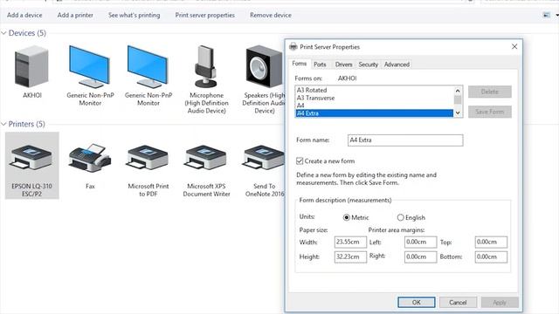Click Add a device in the toolbar
Image resolution: width=559 pixels, height=314 pixels.
pos(24,16)
